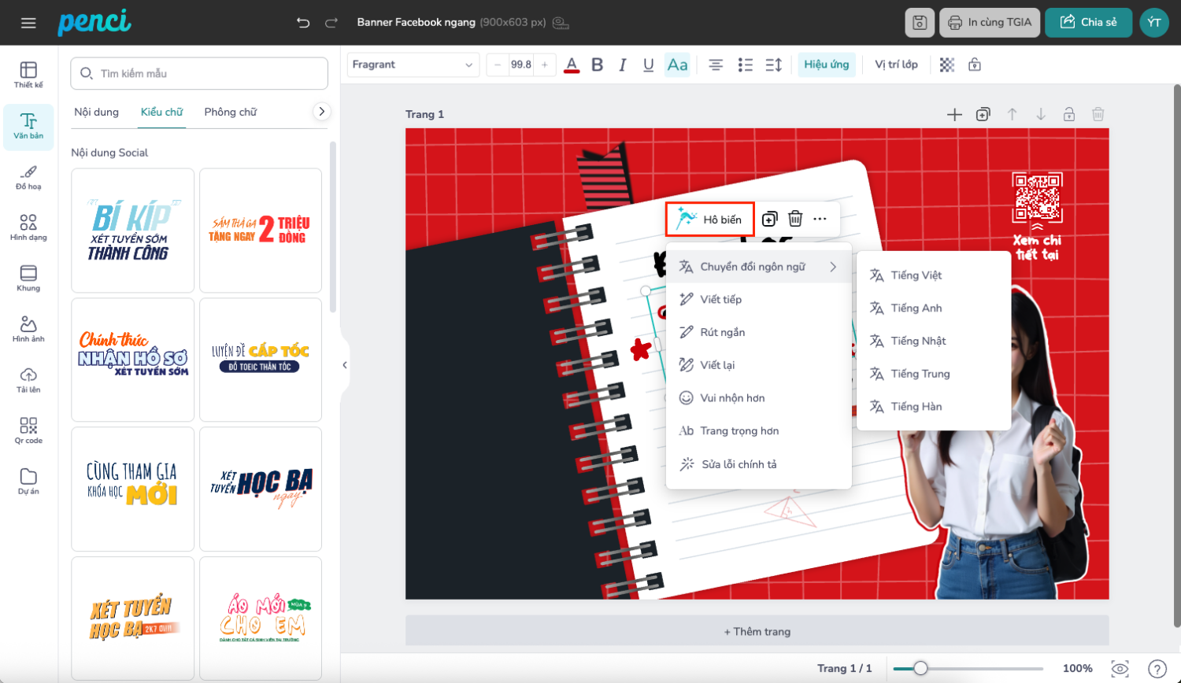Screen dimensions: 1181x683
Task: Duplicate the selected element from floating toolbar
Action: (x=769, y=219)
